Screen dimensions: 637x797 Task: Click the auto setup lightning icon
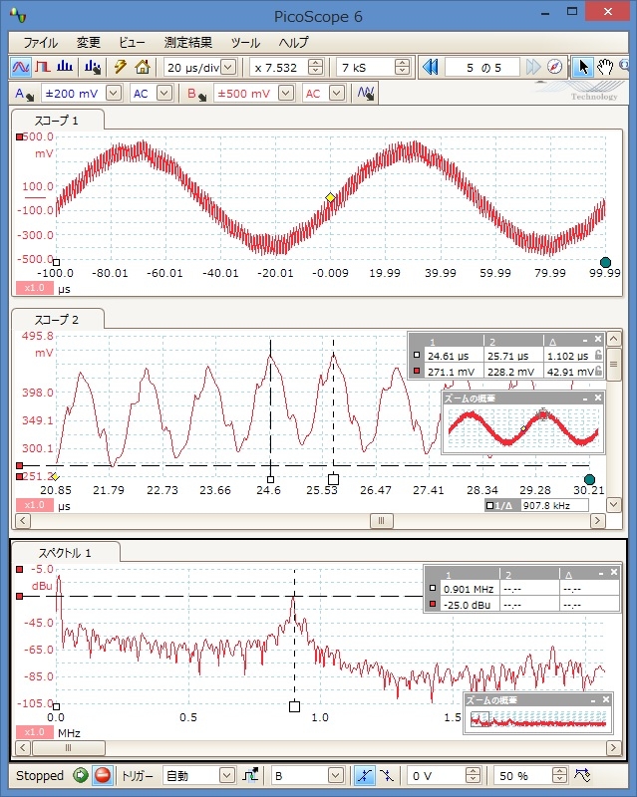pyautogui.click(x=120, y=67)
